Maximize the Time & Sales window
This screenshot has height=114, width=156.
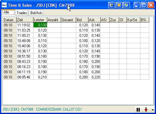tap(144, 5)
